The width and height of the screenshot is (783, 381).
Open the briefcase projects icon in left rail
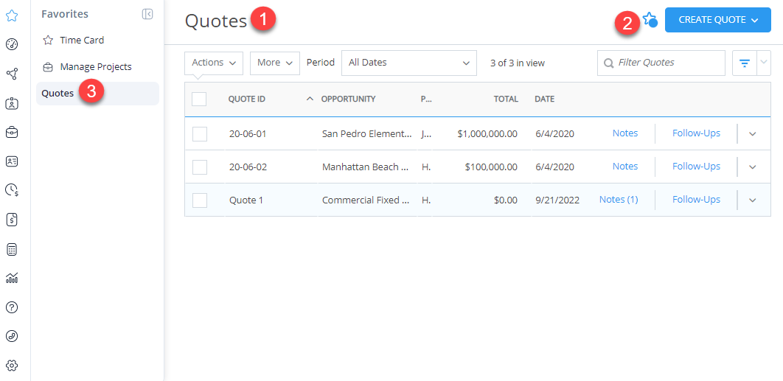12,133
